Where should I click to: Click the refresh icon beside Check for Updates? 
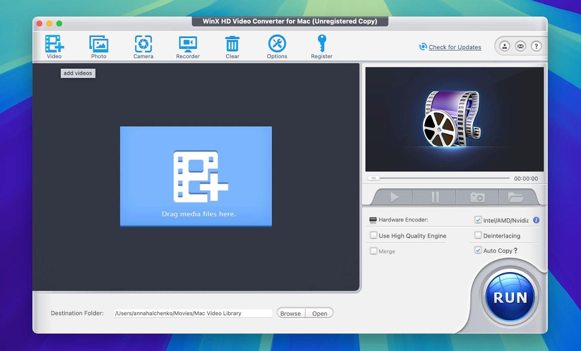point(423,47)
